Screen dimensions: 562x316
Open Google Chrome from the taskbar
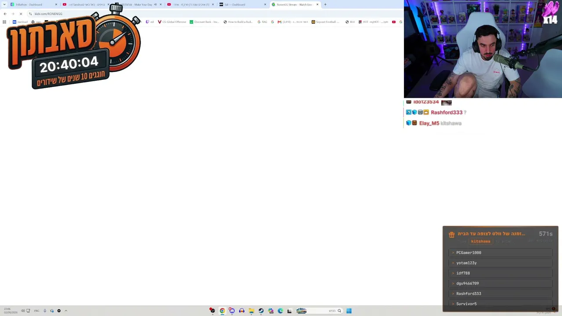click(x=222, y=311)
